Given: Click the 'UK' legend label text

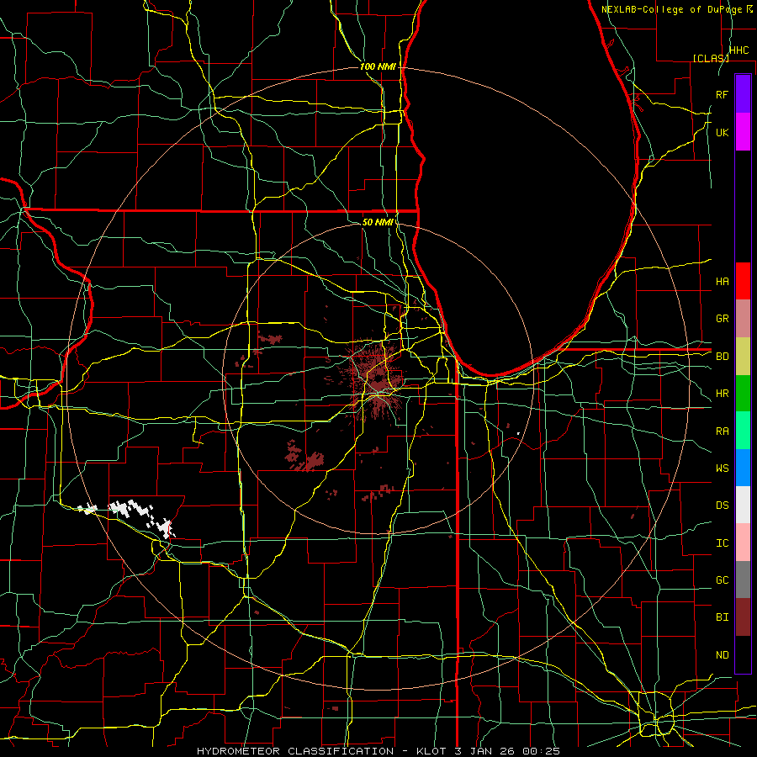Looking at the screenshot, I should 722,132.
